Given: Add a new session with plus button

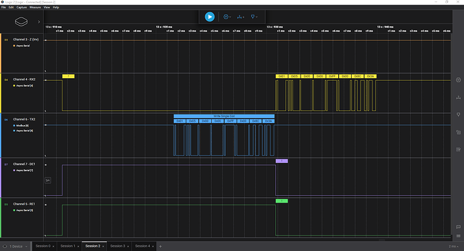Looking at the screenshot, I should pyautogui.click(x=161, y=246).
